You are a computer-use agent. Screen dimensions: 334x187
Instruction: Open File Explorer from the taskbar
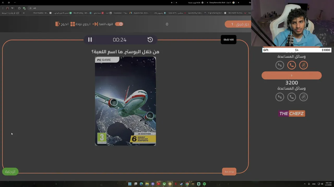pos(147,184)
